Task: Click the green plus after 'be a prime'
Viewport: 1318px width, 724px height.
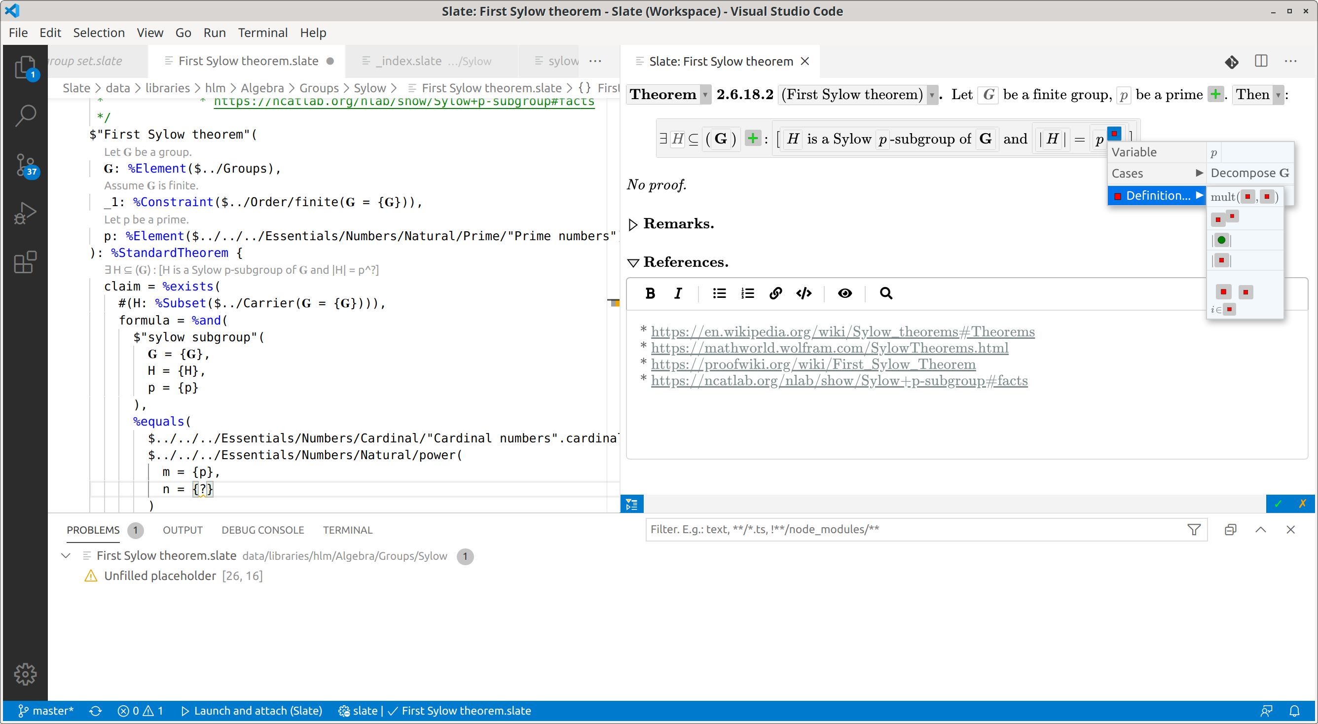Action: [1216, 94]
